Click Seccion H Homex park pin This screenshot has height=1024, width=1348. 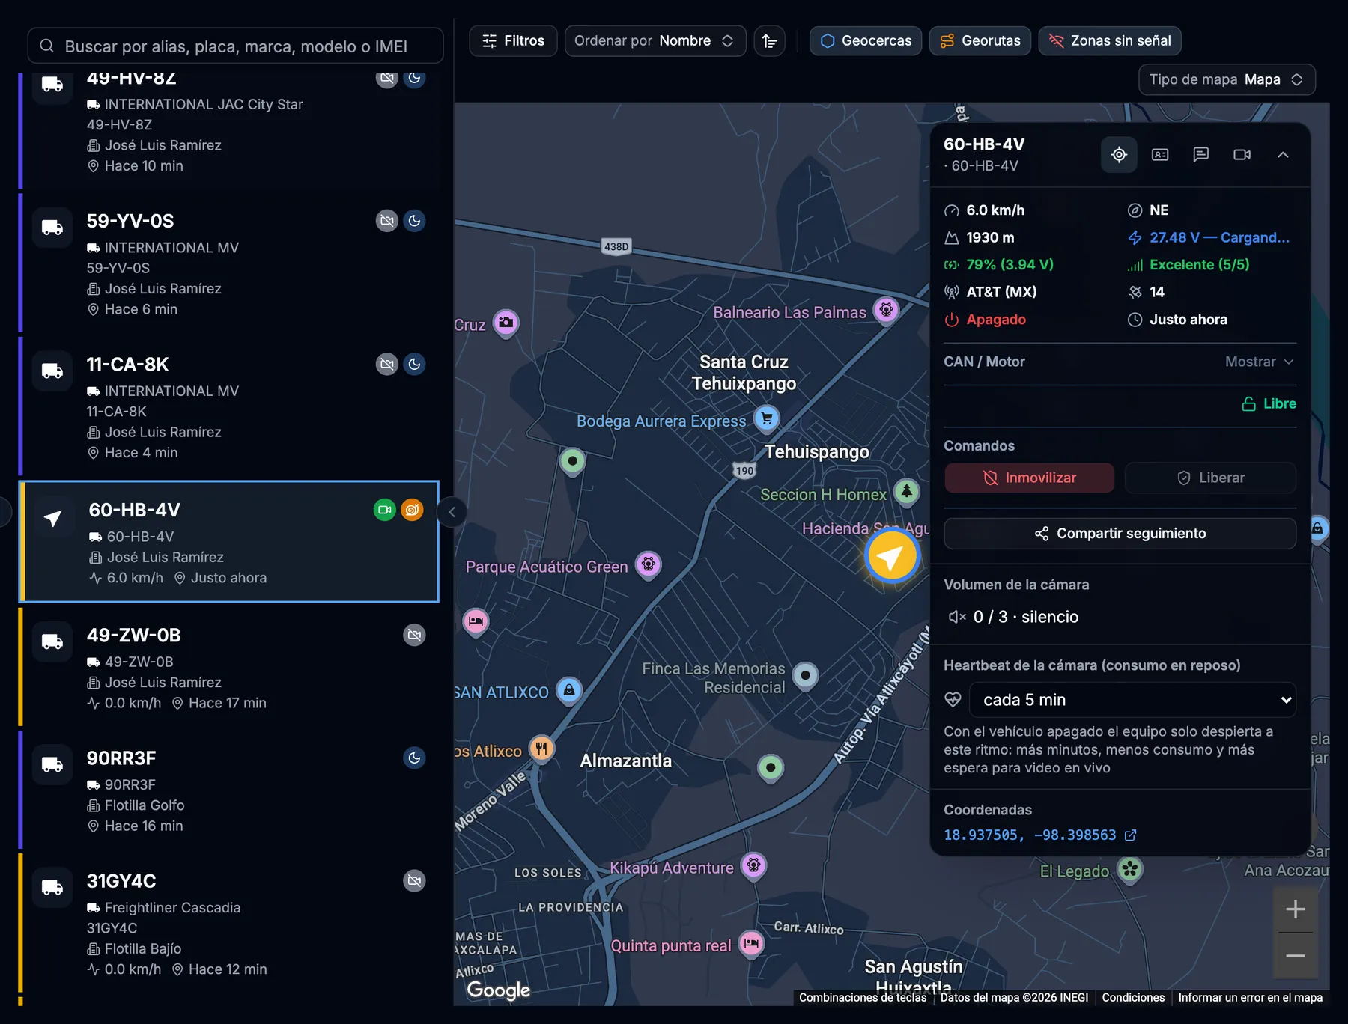coord(907,492)
